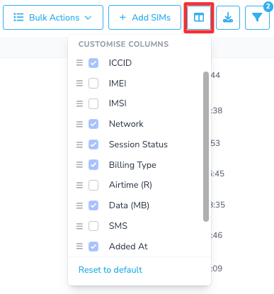The width and height of the screenshot is (274, 294).
Task: Click the drag handle beside SMS
Action: pyautogui.click(x=79, y=226)
